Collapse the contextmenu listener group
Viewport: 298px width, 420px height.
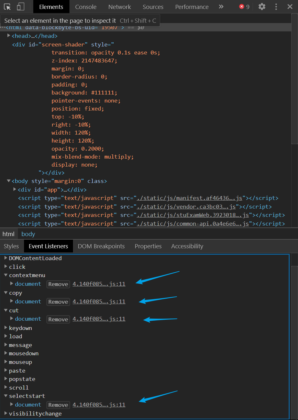point(6,275)
